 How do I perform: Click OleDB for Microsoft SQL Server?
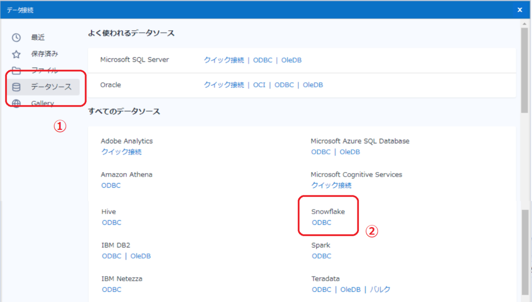pyautogui.click(x=291, y=60)
